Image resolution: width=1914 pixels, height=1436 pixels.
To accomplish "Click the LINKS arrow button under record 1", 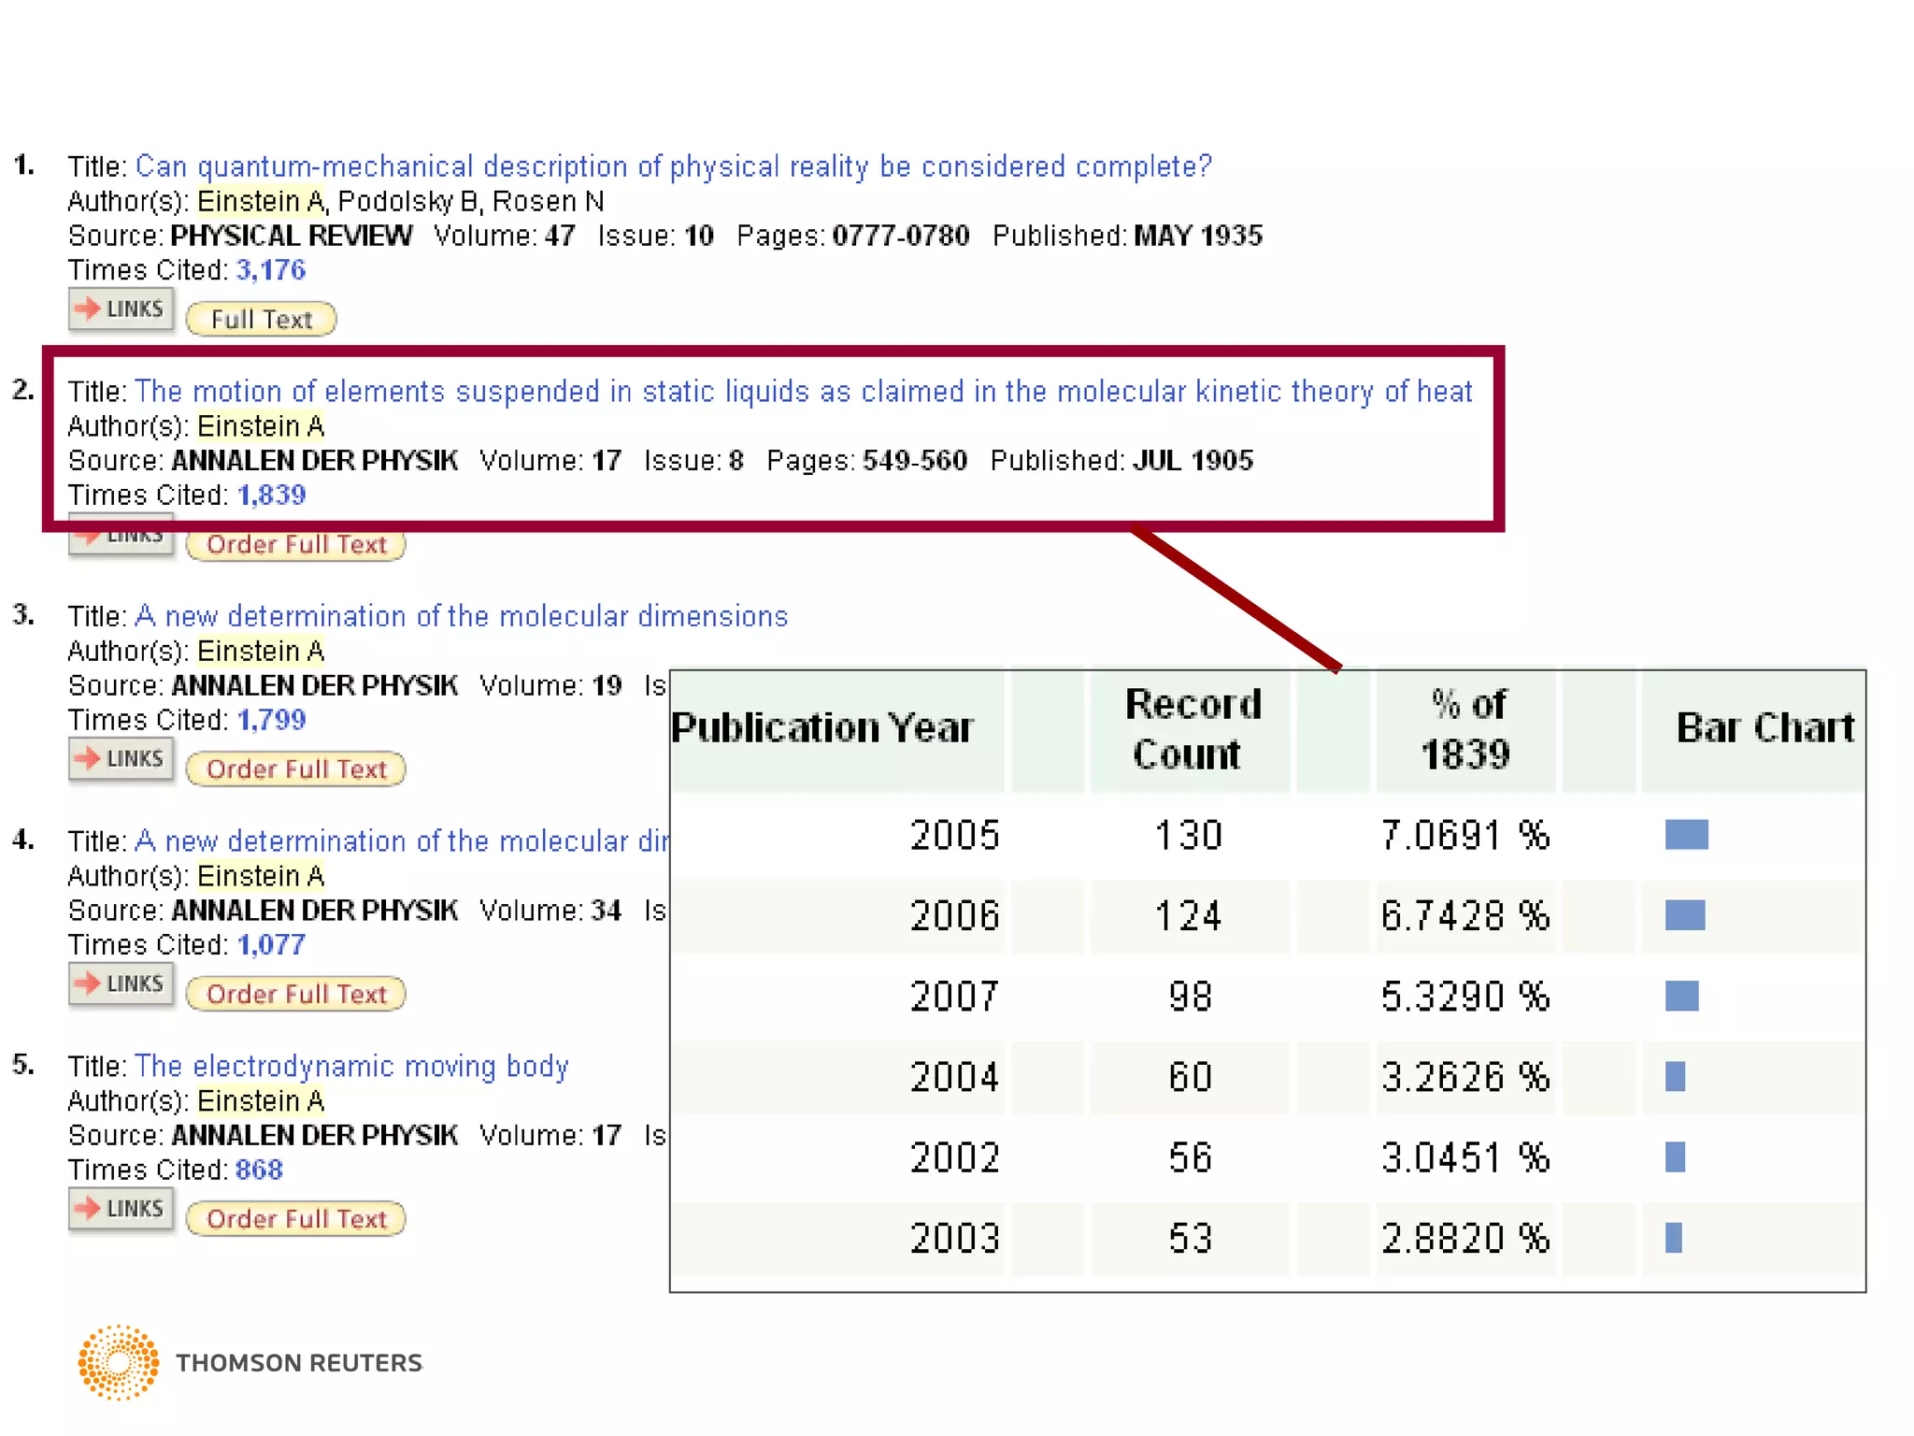I will pyautogui.click(x=121, y=309).
